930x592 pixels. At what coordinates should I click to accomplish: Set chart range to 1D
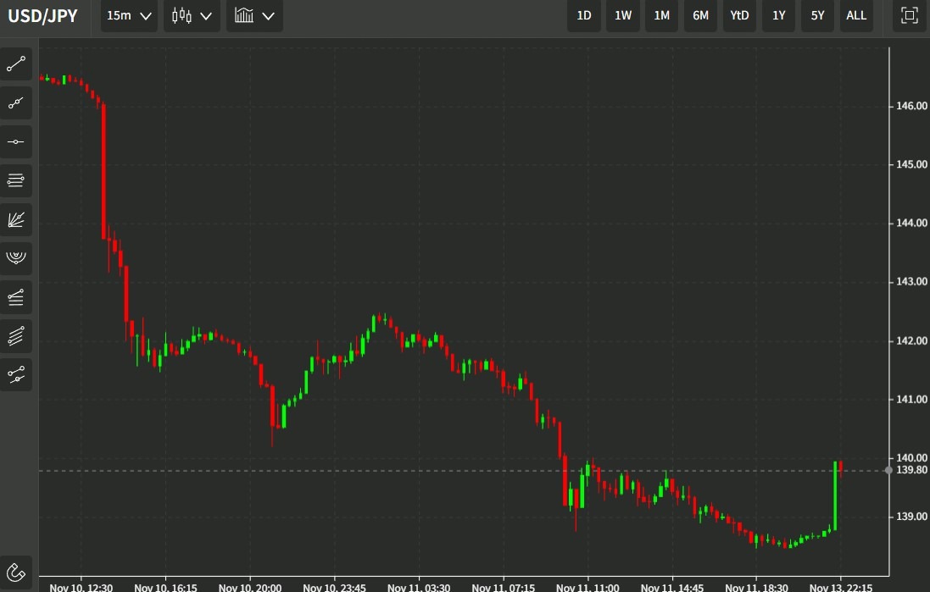pos(584,15)
